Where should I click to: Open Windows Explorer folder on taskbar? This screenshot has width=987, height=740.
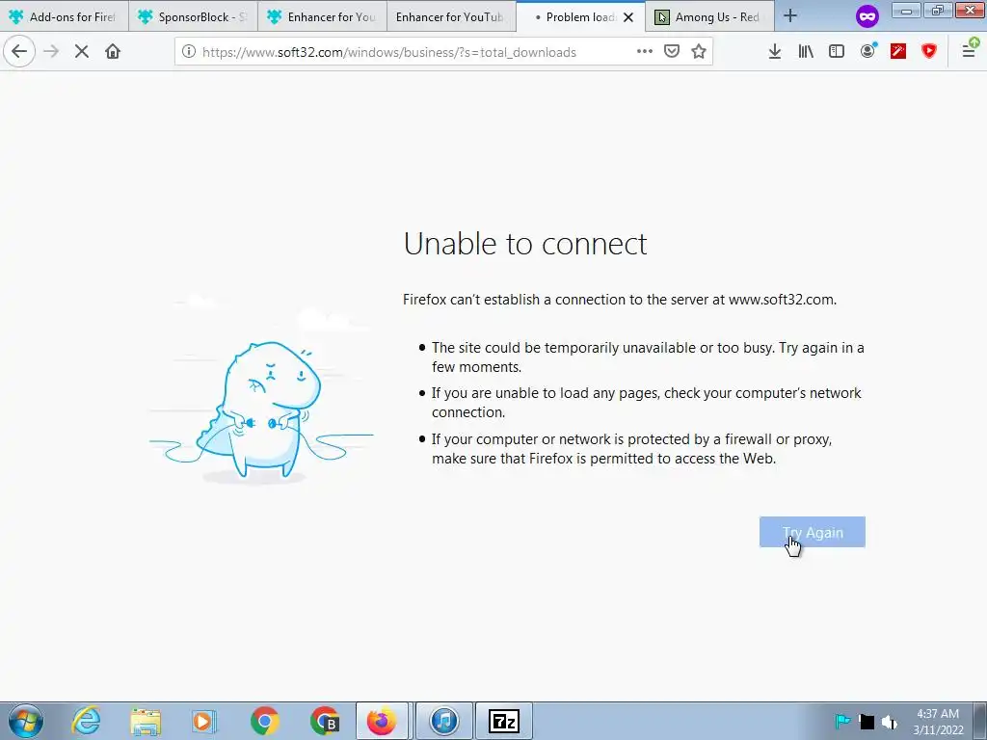click(146, 721)
